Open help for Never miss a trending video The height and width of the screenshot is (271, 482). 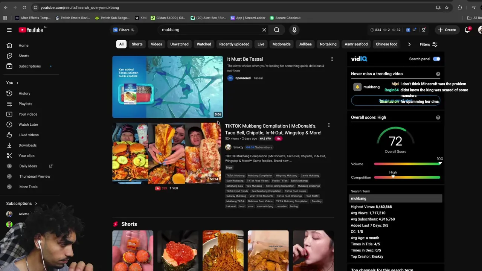tap(438, 74)
